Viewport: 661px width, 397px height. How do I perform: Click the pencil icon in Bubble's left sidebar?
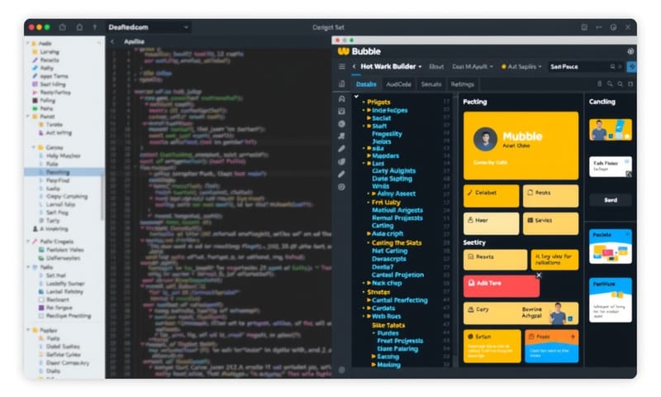[x=342, y=149]
